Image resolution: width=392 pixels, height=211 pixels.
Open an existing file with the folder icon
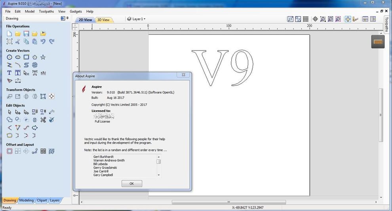(18, 34)
